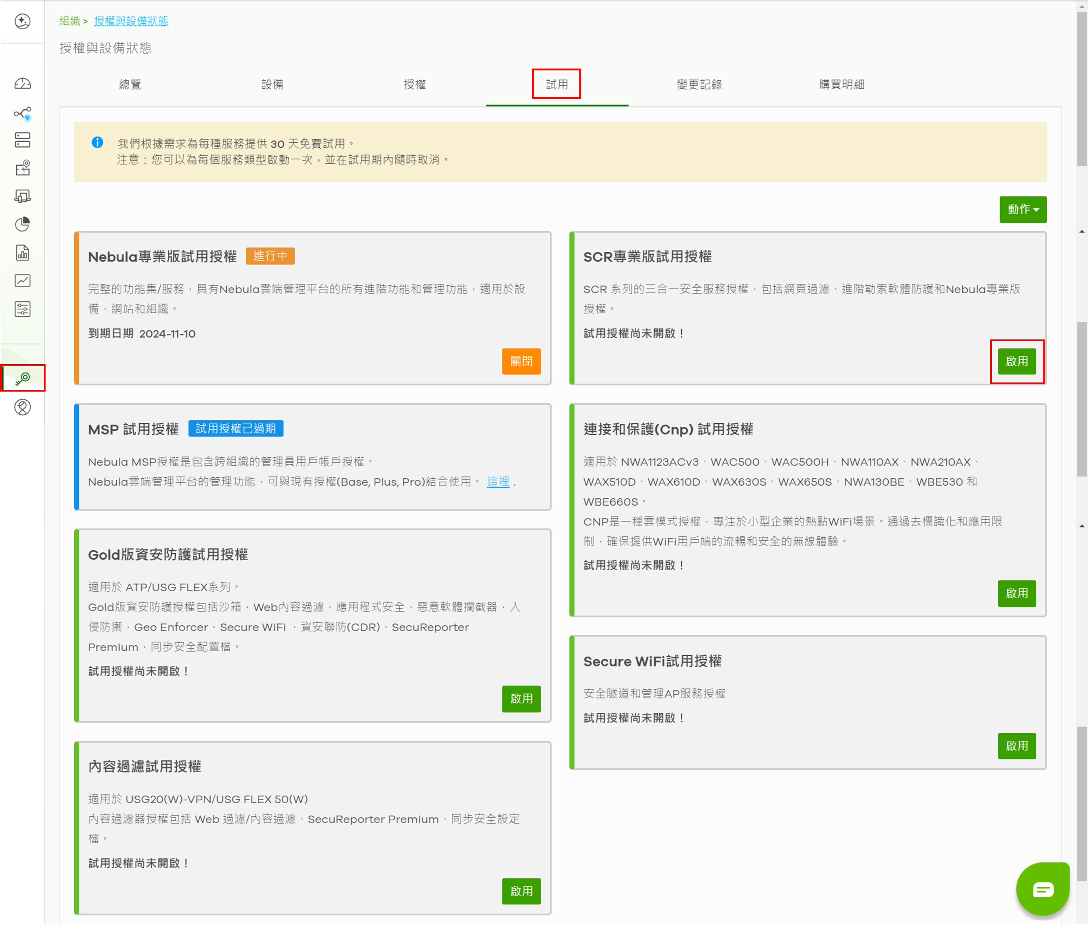This screenshot has width=1088, height=925.
Task: Click the pie chart sidebar icon
Action: 23,225
